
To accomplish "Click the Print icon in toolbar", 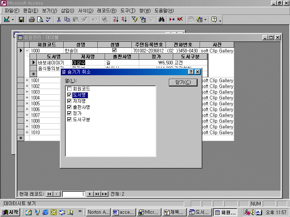I will 32,20.
